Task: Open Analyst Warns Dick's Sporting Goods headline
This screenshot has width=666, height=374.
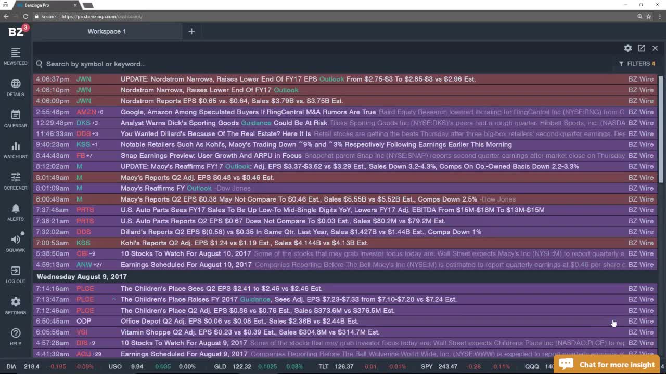Action: click(x=224, y=123)
